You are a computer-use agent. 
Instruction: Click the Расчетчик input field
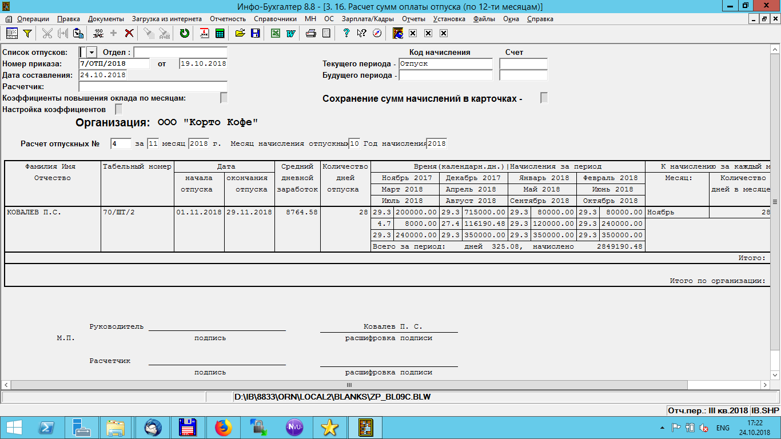click(x=153, y=86)
